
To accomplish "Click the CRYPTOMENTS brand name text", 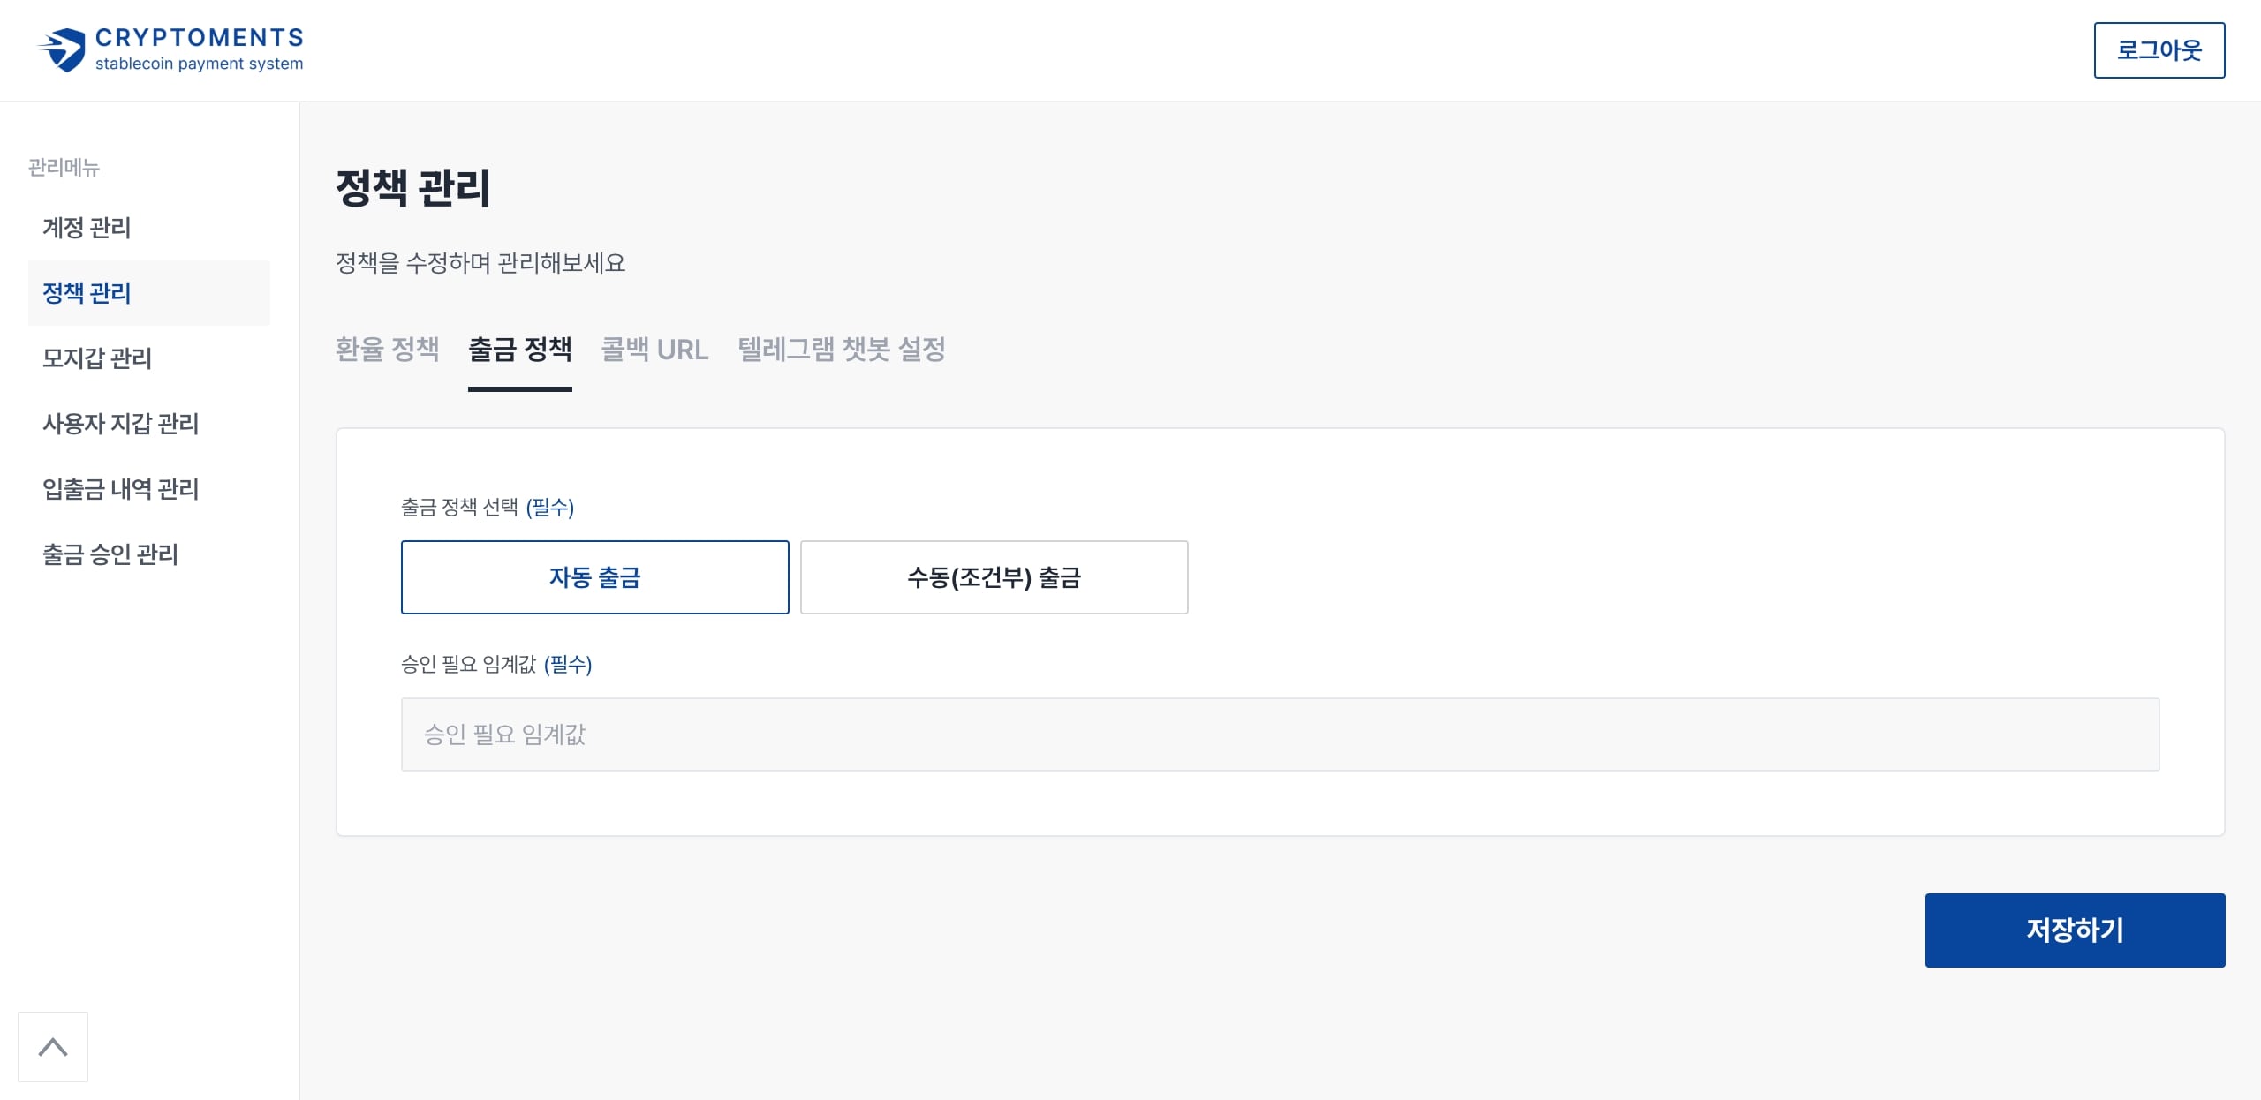I will 200,37.
